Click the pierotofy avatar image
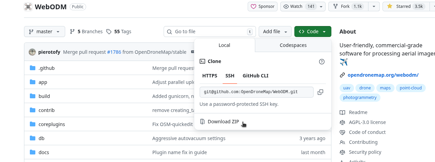435x162 pixels. (x=32, y=52)
